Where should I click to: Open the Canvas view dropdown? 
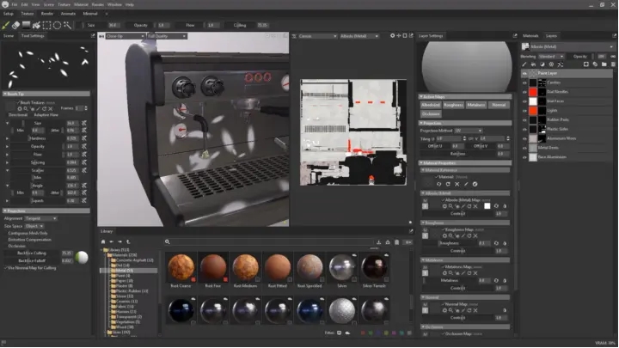[317, 36]
